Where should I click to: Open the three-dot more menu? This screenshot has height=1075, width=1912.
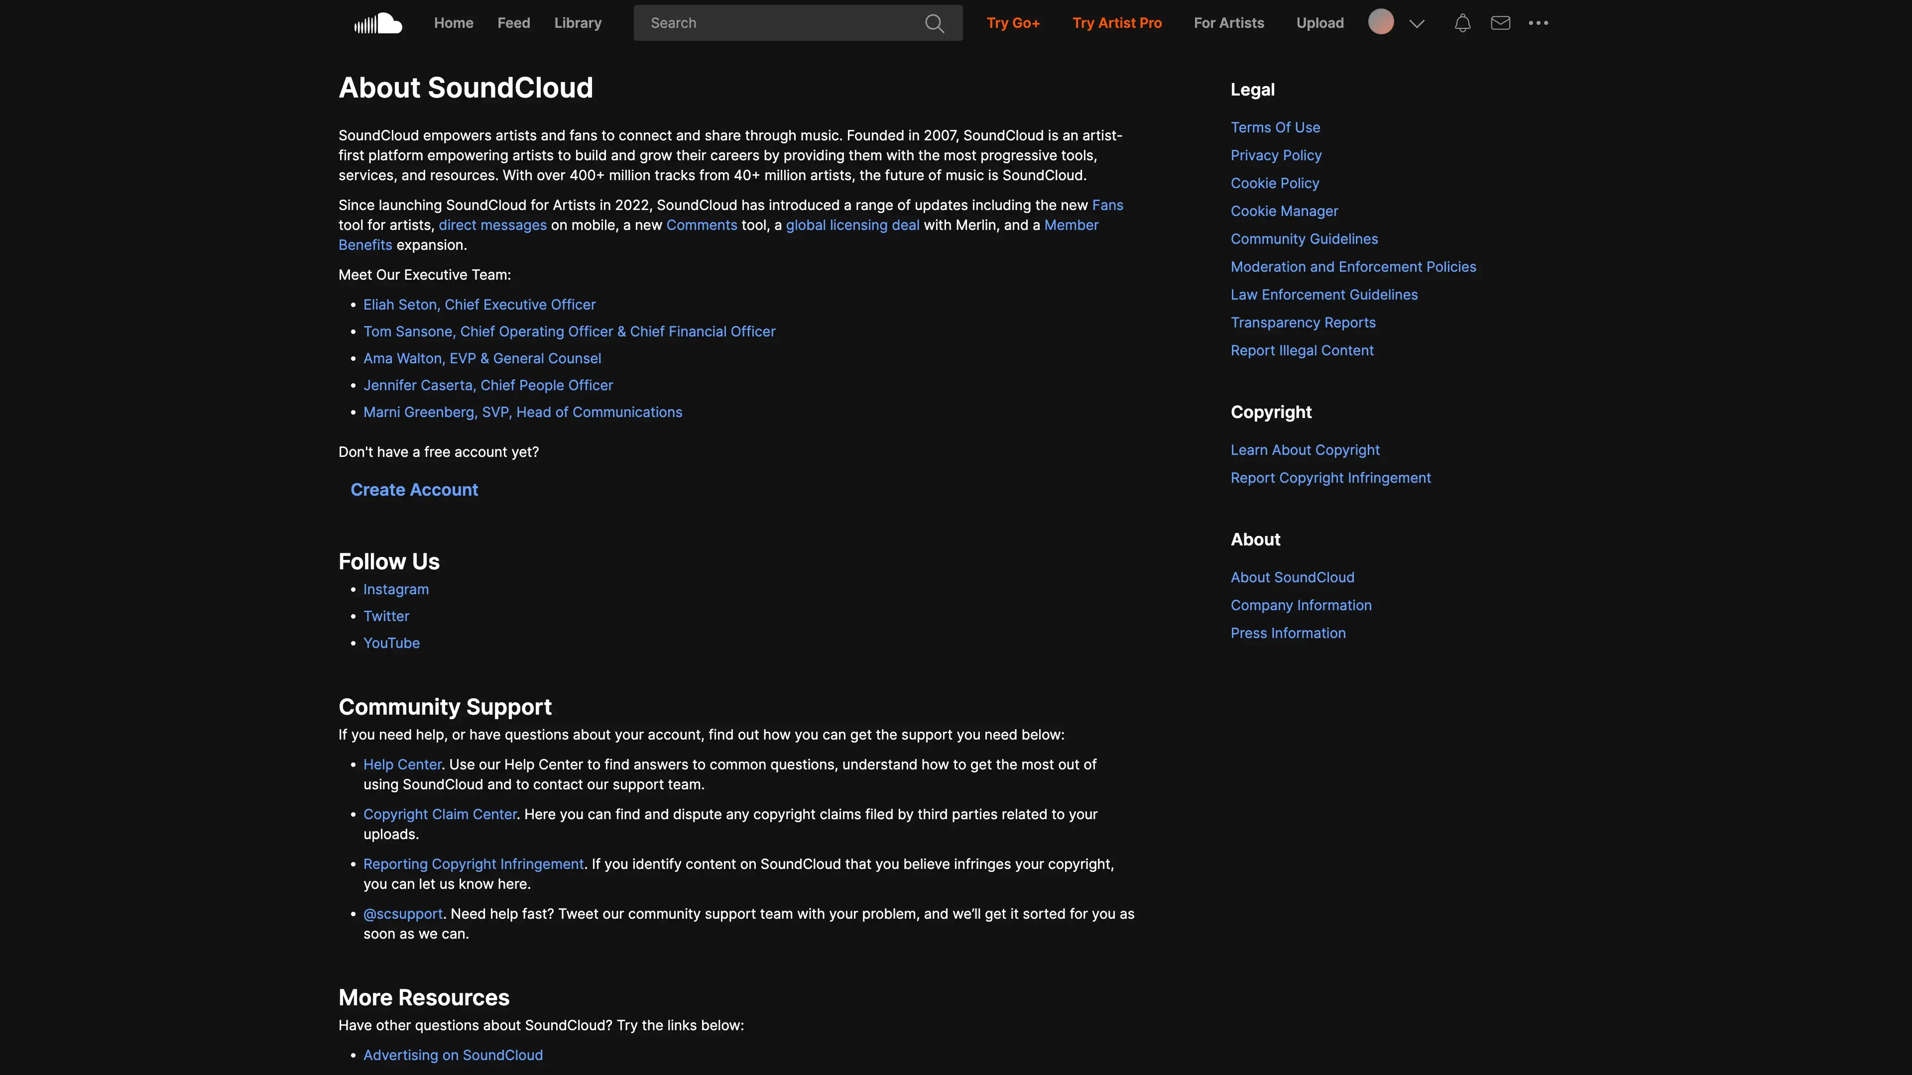click(1538, 23)
